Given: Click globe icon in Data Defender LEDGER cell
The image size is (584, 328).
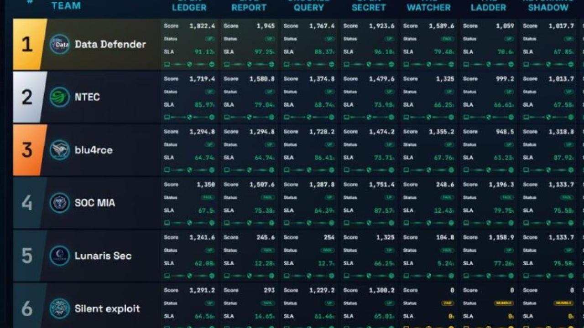Looking at the screenshot, I should [212, 64].
